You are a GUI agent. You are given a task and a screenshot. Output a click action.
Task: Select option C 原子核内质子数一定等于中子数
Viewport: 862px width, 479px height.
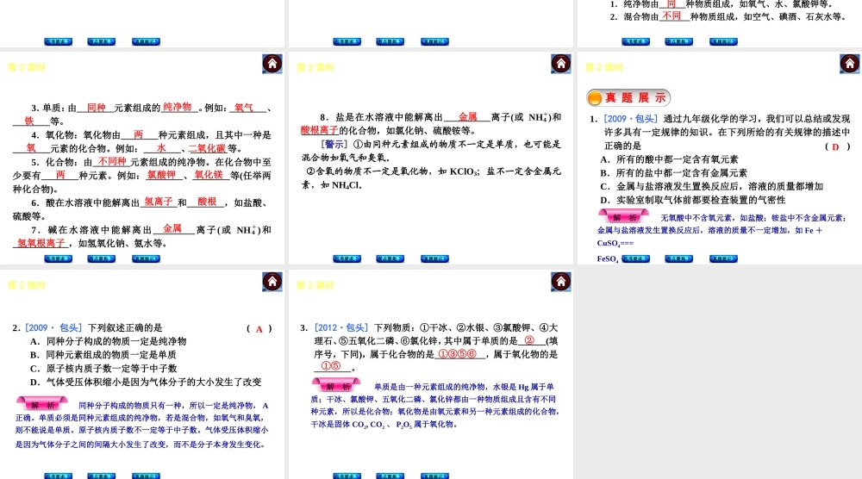coord(103,369)
